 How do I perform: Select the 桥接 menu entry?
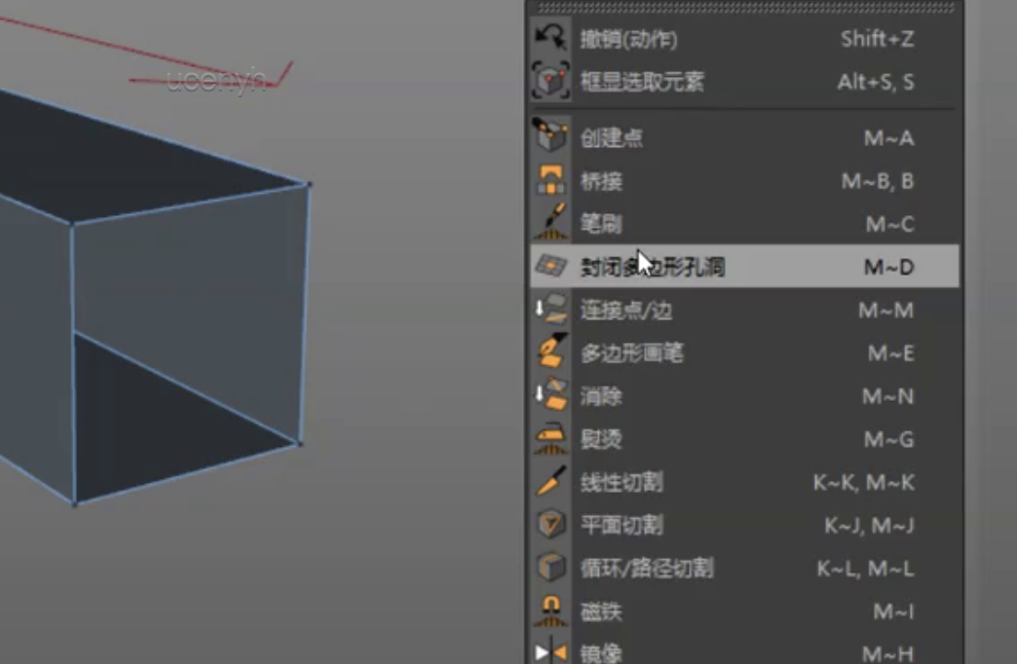[744, 180]
